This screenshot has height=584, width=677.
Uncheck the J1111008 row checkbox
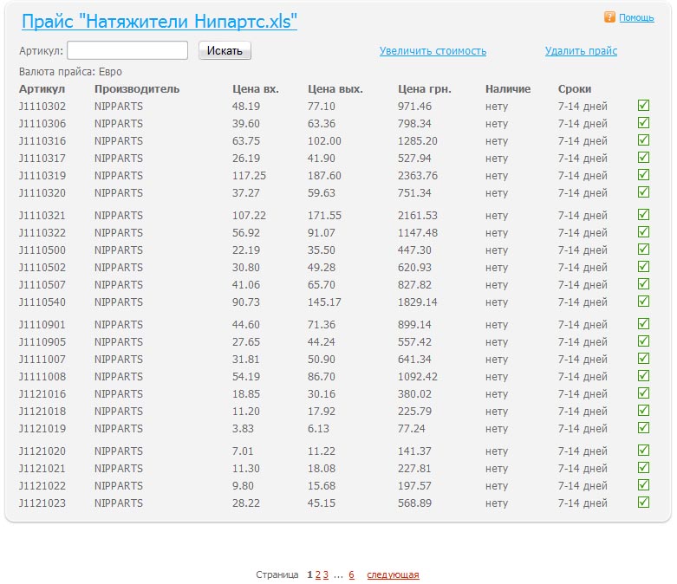(643, 376)
